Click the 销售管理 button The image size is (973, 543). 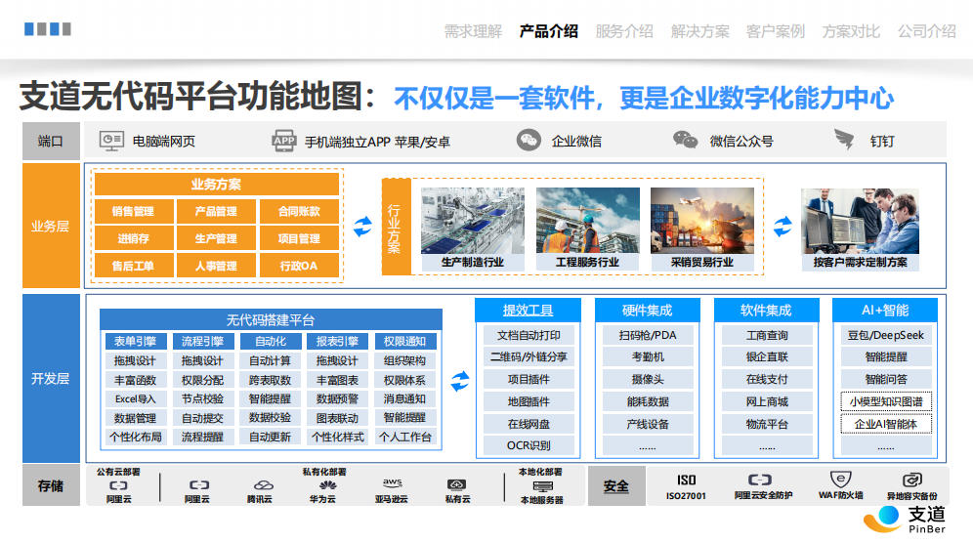click(x=133, y=211)
